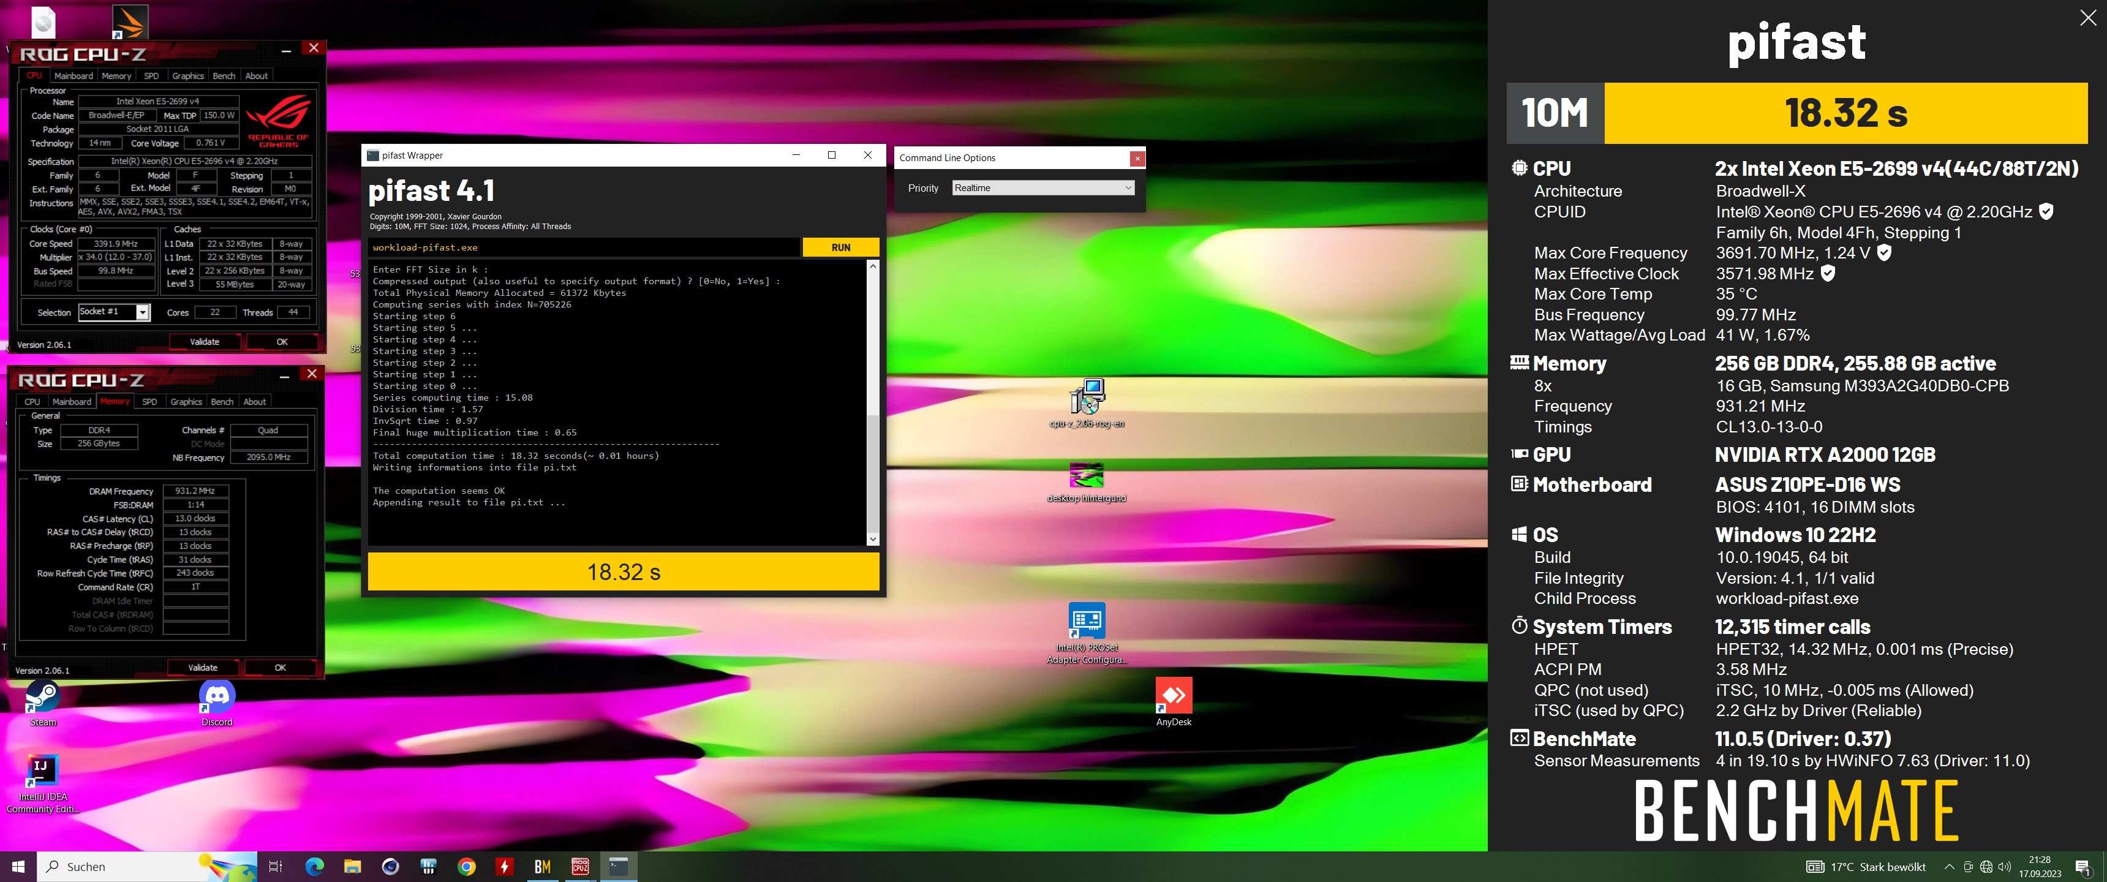
Task: Click the red lightning bolt taskbar icon
Action: [504, 867]
